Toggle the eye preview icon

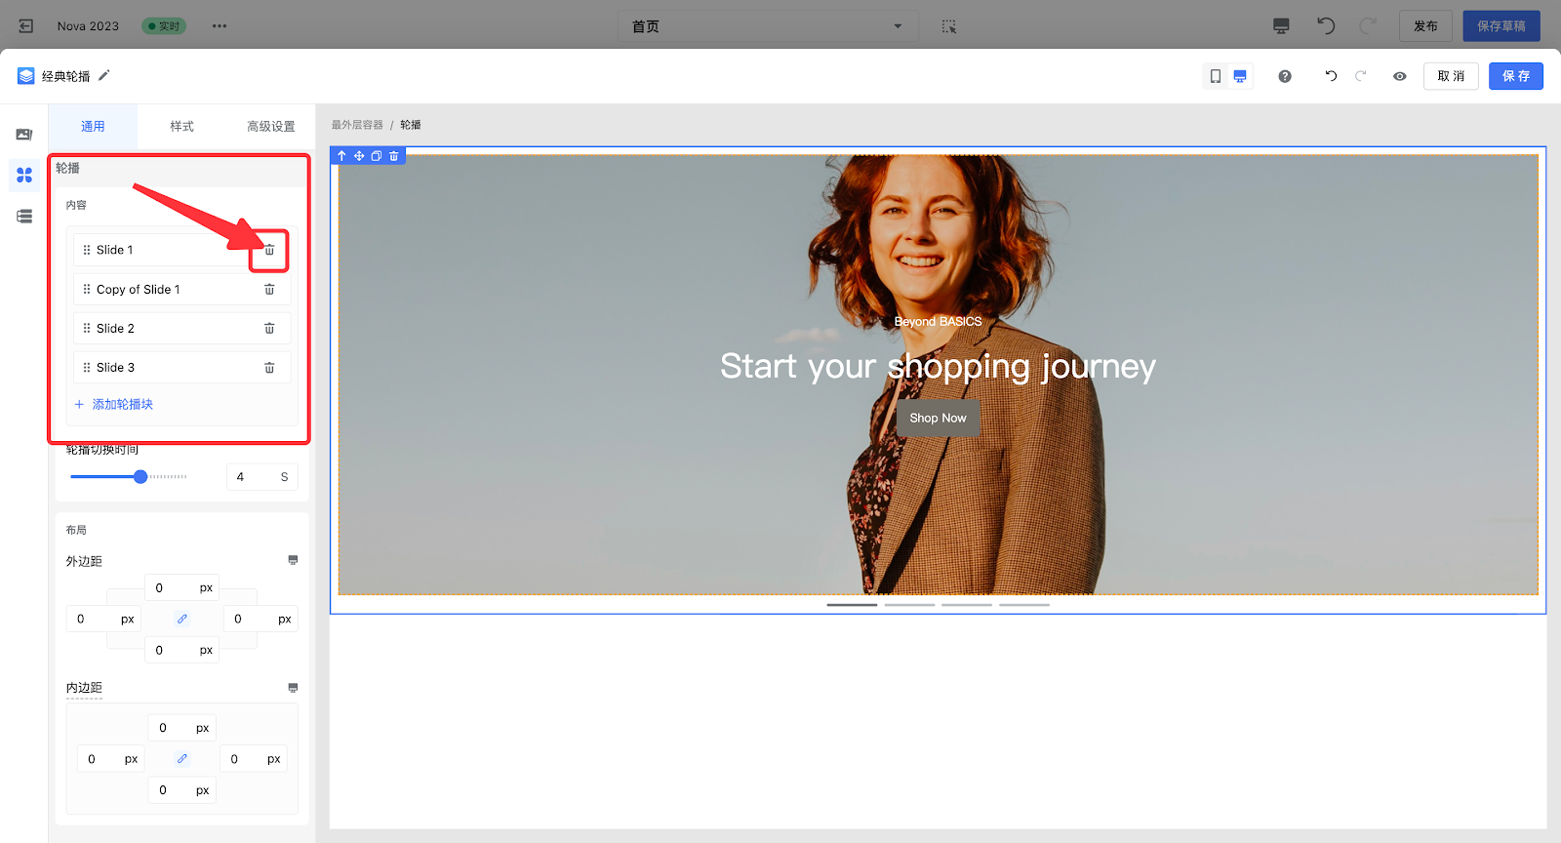(x=1400, y=76)
